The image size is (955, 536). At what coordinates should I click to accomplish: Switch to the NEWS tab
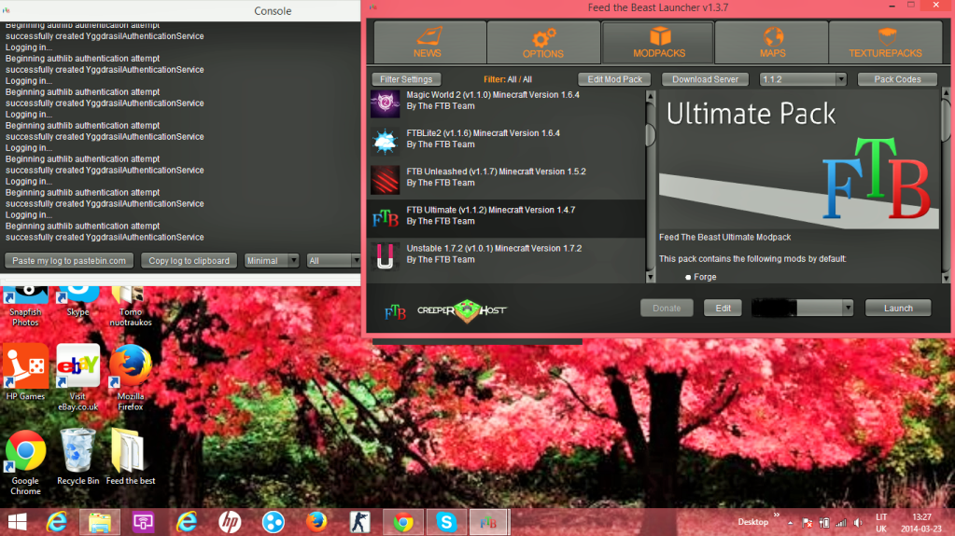pos(429,42)
